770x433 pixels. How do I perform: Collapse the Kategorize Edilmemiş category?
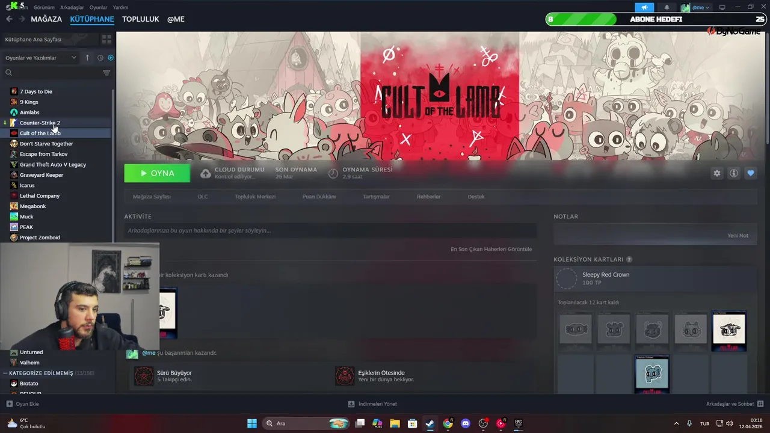click(x=47, y=373)
